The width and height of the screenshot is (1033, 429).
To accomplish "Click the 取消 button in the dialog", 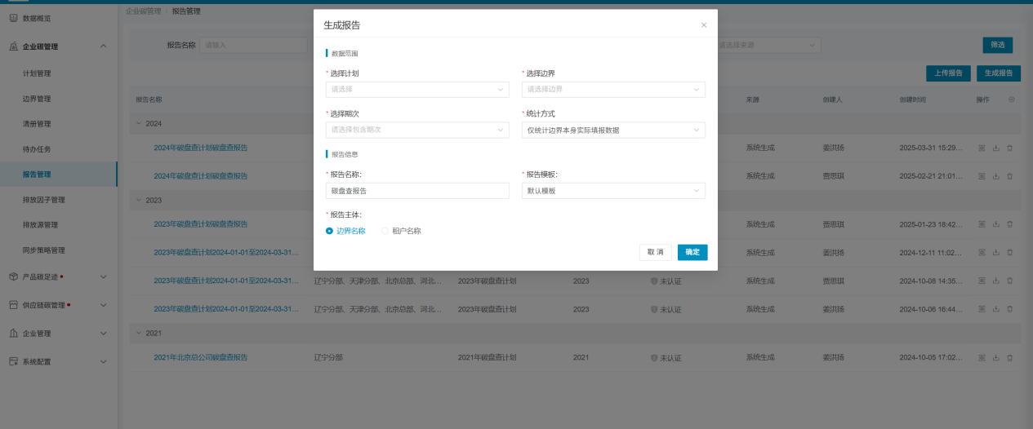I will click(x=655, y=252).
